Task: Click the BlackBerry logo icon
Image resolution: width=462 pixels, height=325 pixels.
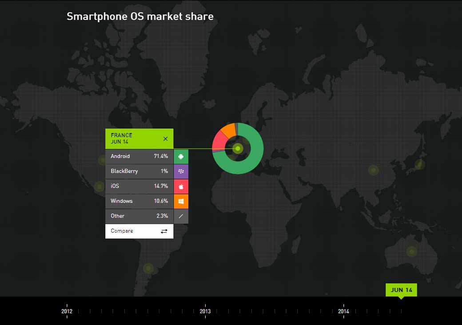Action: pyautogui.click(x=181, y=171)
